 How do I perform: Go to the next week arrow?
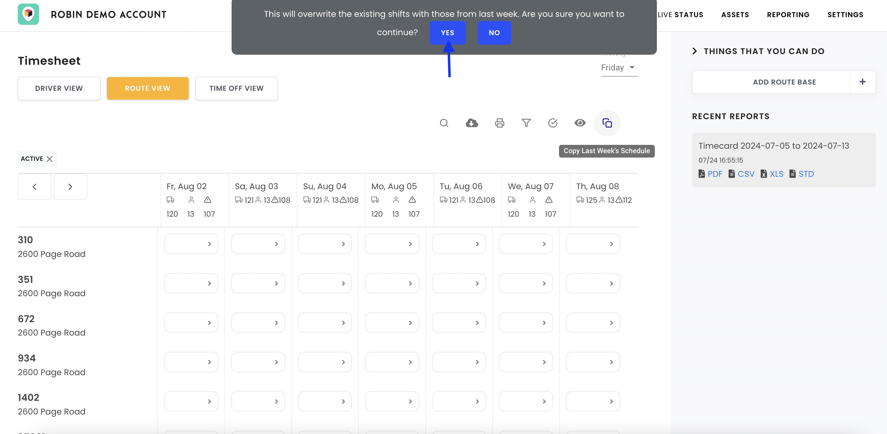[x=70, y=187]
